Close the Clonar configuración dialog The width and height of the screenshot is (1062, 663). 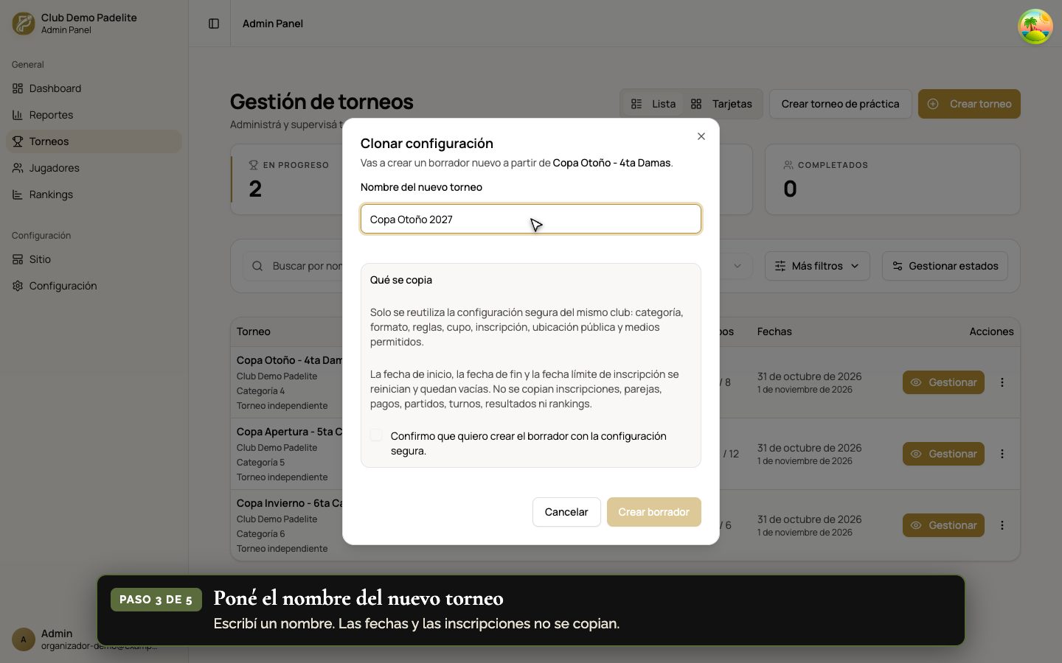tap(701, 136)
